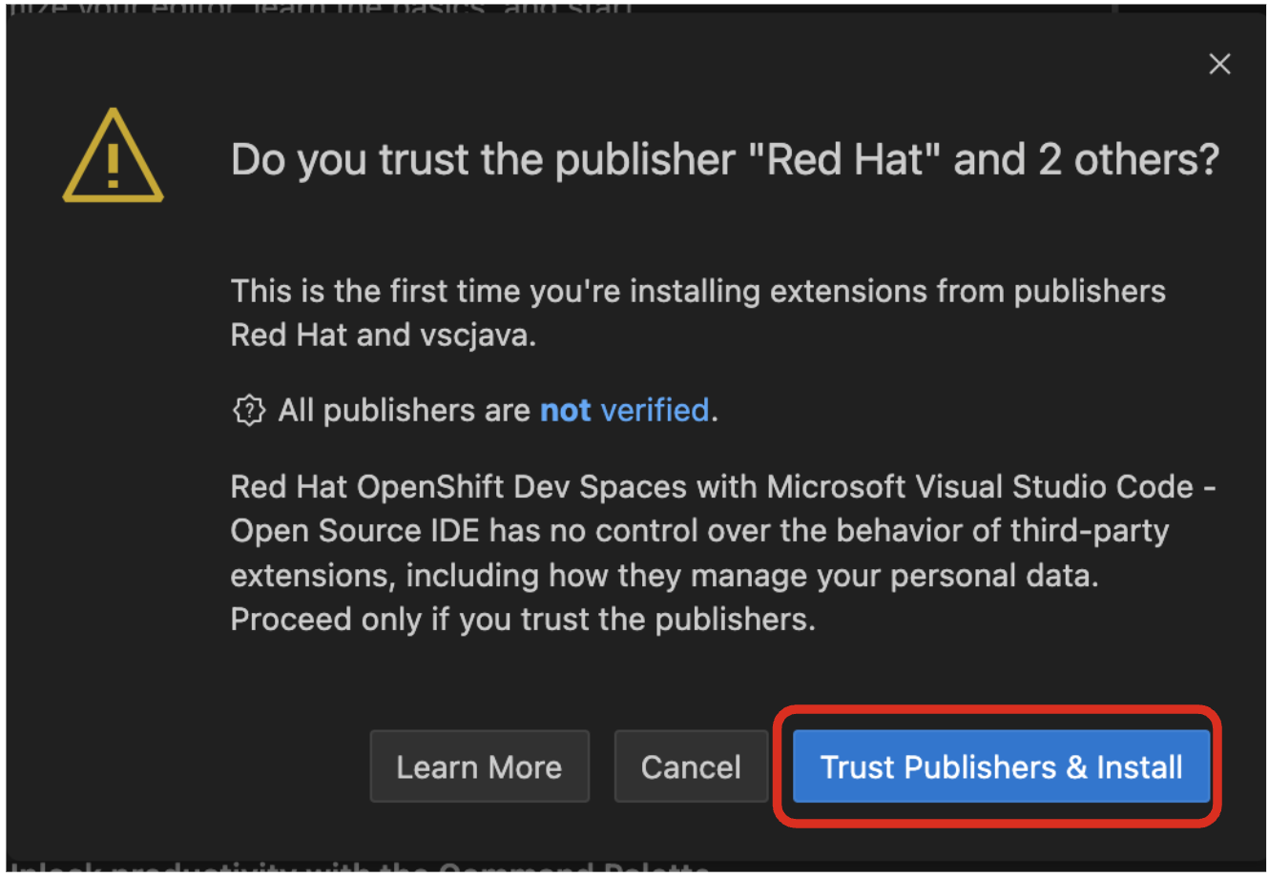The image size is (1269, 877).
Task: Open the "not verified" link
Action: coord(624,411)
